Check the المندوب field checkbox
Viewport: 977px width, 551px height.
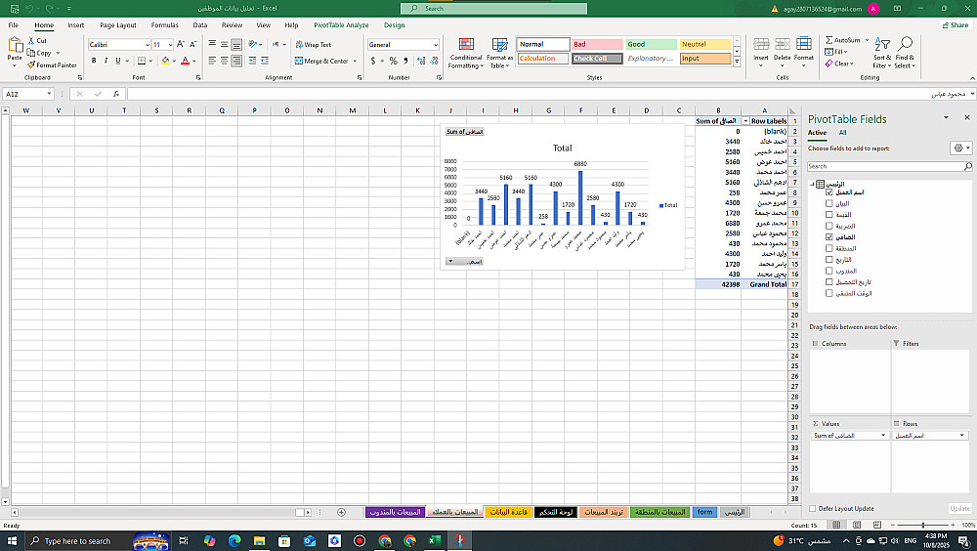click(829, 271)
